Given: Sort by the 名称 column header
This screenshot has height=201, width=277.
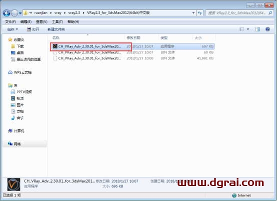Looking at the screenshot, I should click(56, 38).
